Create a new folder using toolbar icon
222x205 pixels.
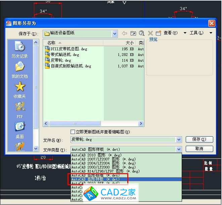158,33
